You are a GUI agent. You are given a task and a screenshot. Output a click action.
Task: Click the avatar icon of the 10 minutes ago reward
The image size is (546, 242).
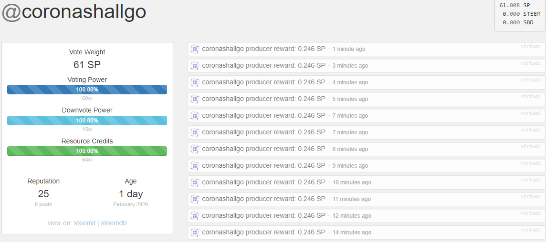(x=195, y=182)
